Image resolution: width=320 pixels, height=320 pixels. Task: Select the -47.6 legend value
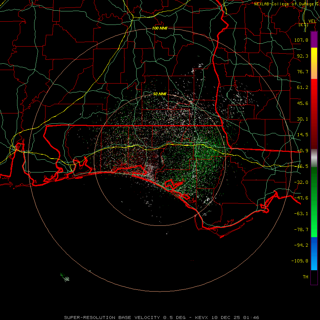301,198
